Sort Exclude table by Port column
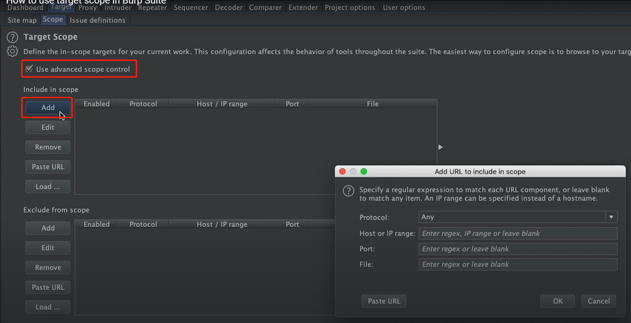The image size is (631, 323). [x=292, y=224]
